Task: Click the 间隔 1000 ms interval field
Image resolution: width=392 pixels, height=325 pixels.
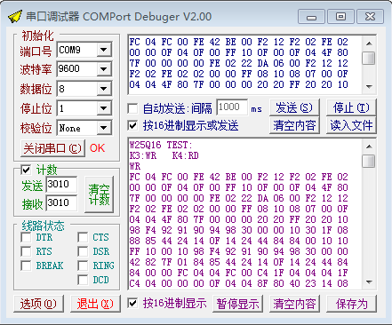Action: (232, 107)
